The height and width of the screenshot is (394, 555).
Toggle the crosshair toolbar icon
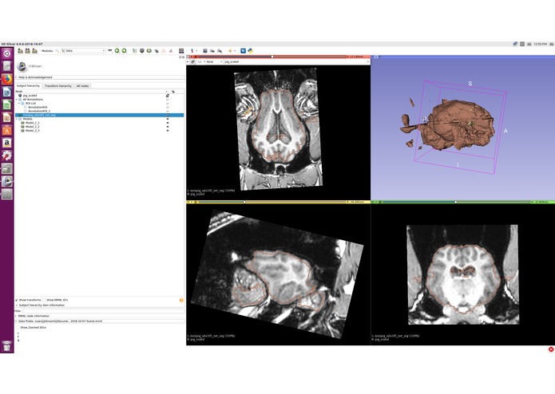[x=230, y=51]
